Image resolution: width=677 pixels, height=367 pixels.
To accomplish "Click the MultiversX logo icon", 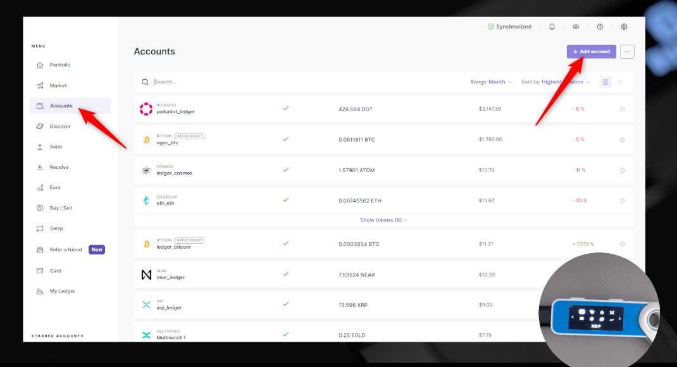I will (146, 335).
